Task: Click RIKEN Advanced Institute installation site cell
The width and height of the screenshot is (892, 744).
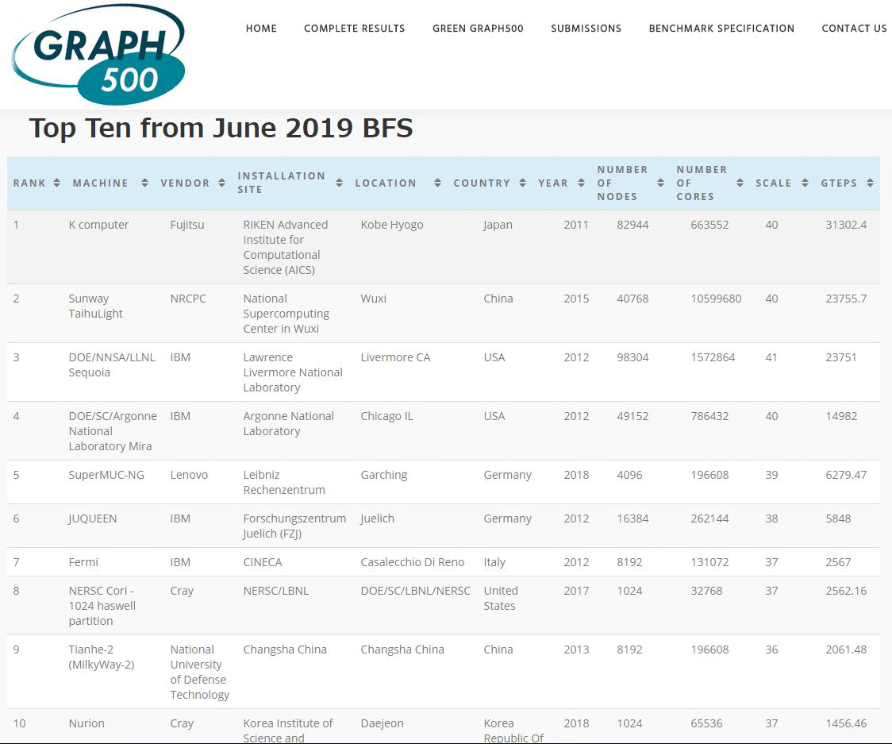Action: coord(286,247)
